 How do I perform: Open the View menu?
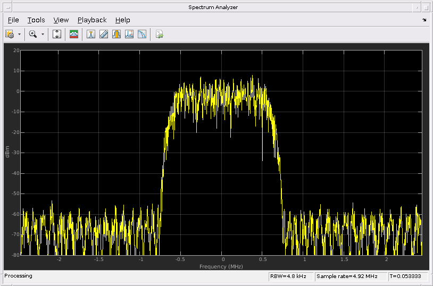[61, 20]
